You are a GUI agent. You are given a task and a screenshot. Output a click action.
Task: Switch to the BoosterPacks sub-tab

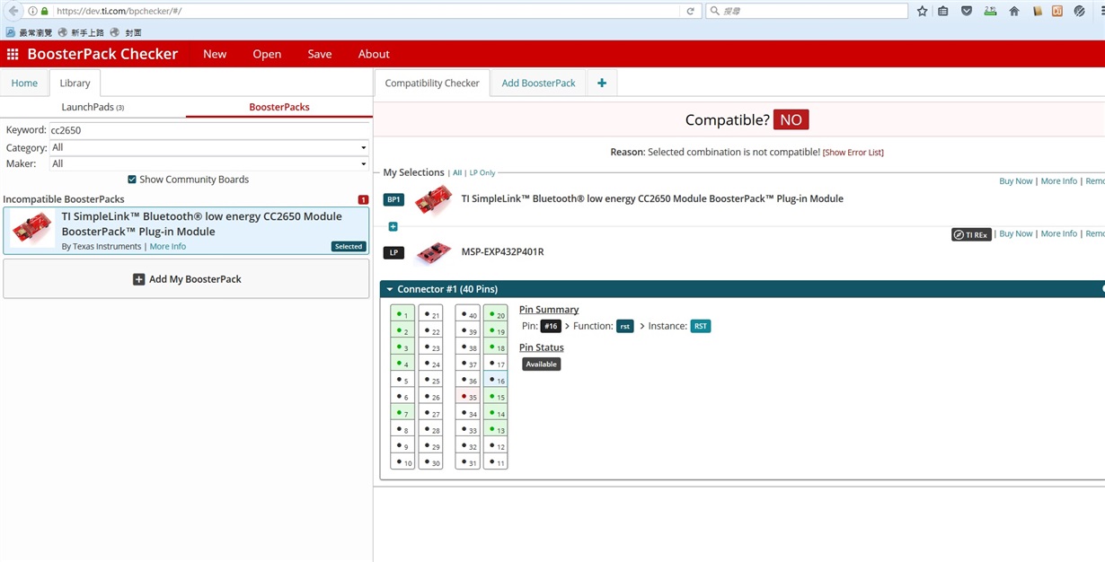[x=279, y=107]
